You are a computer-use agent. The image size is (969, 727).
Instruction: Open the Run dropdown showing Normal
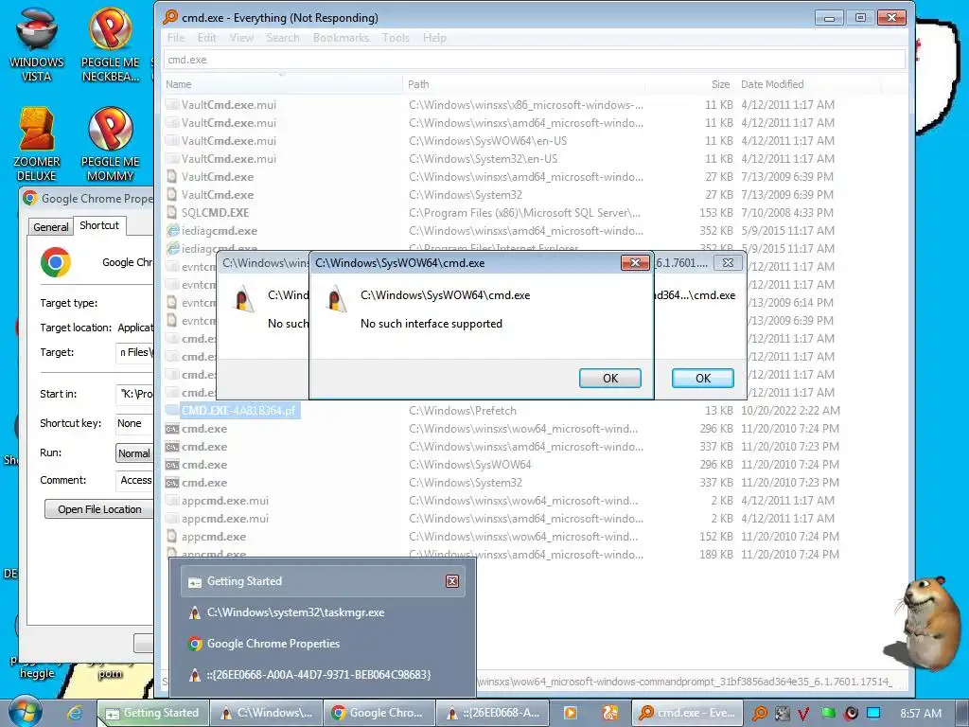click(134, 453)
